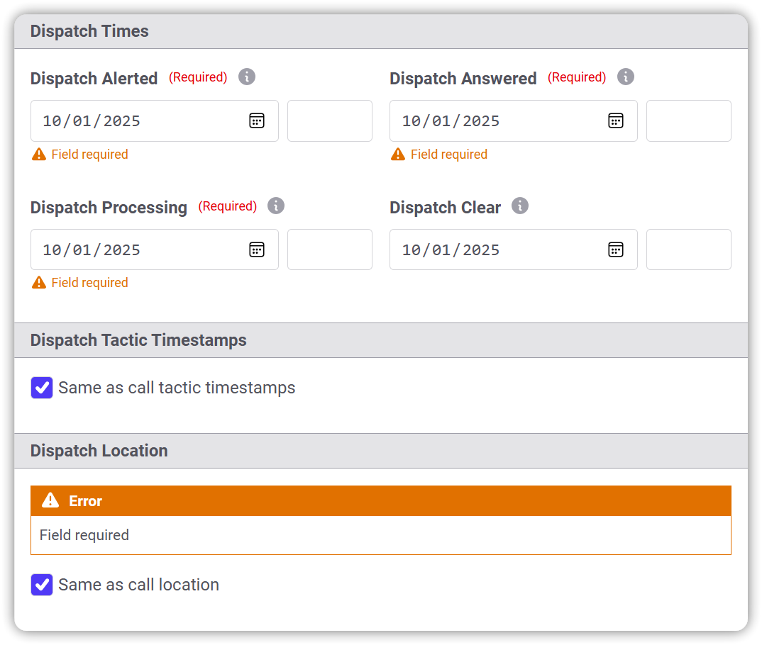The image size is (762, 645).
Task: Click the Dispatch Times section header
Action: coord(89,31)
